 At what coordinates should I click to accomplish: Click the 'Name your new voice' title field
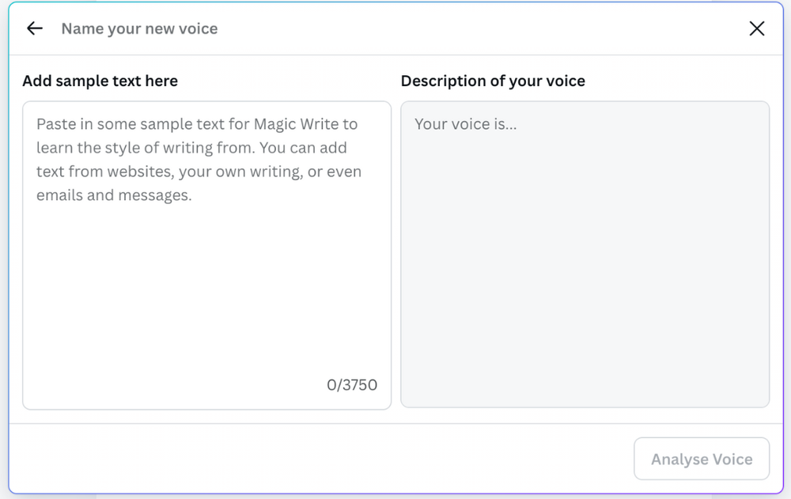(x=139, y=28)
